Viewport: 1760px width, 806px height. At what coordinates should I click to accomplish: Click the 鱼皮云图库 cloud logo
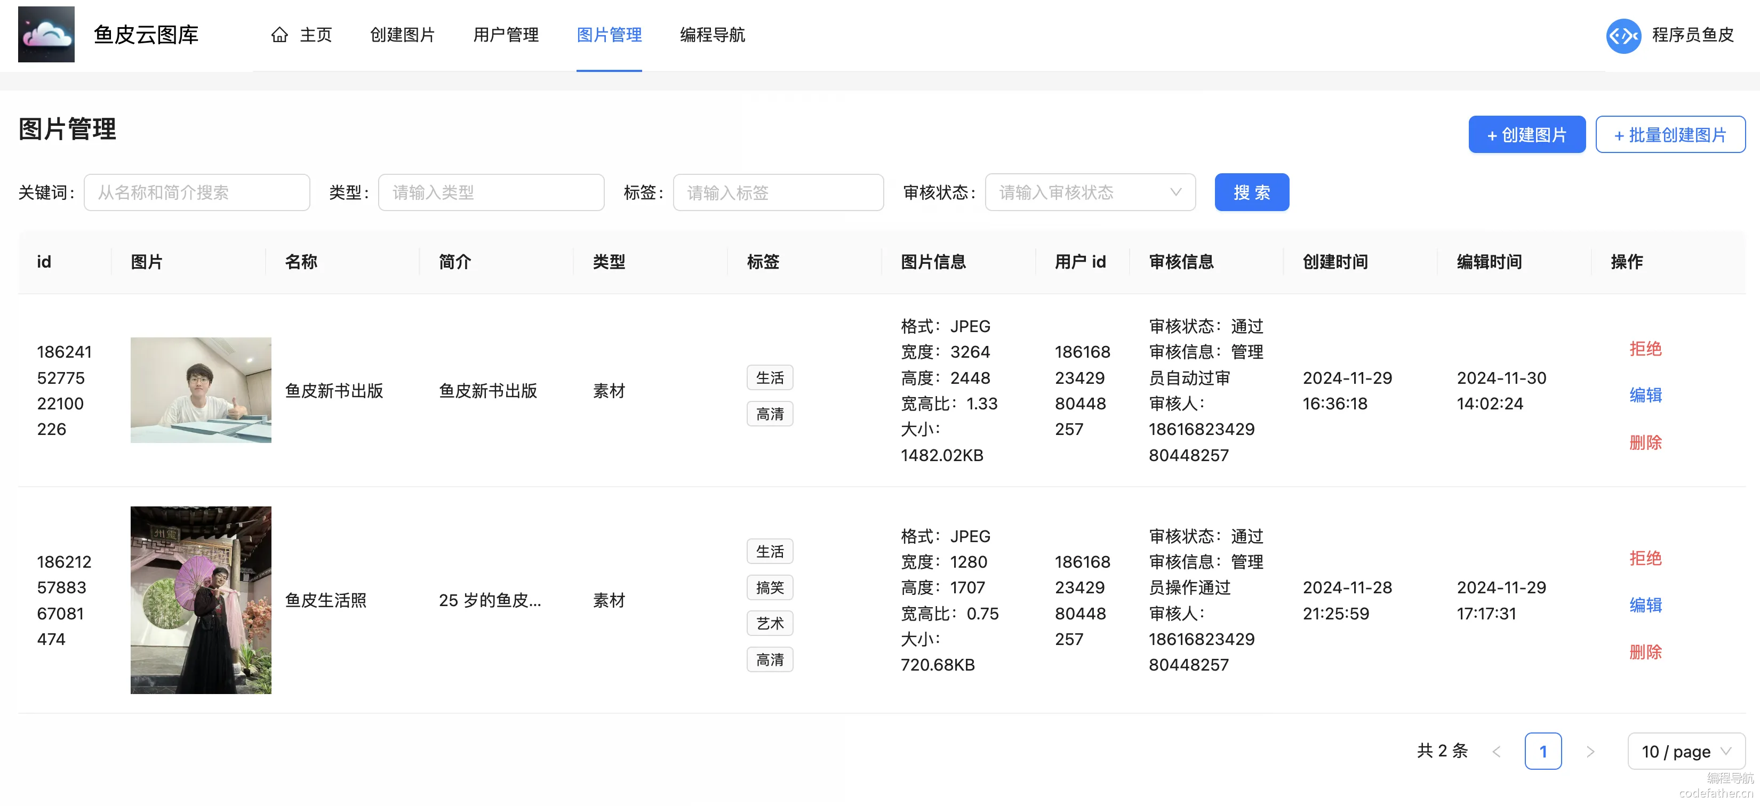click(x=46, y=34)
